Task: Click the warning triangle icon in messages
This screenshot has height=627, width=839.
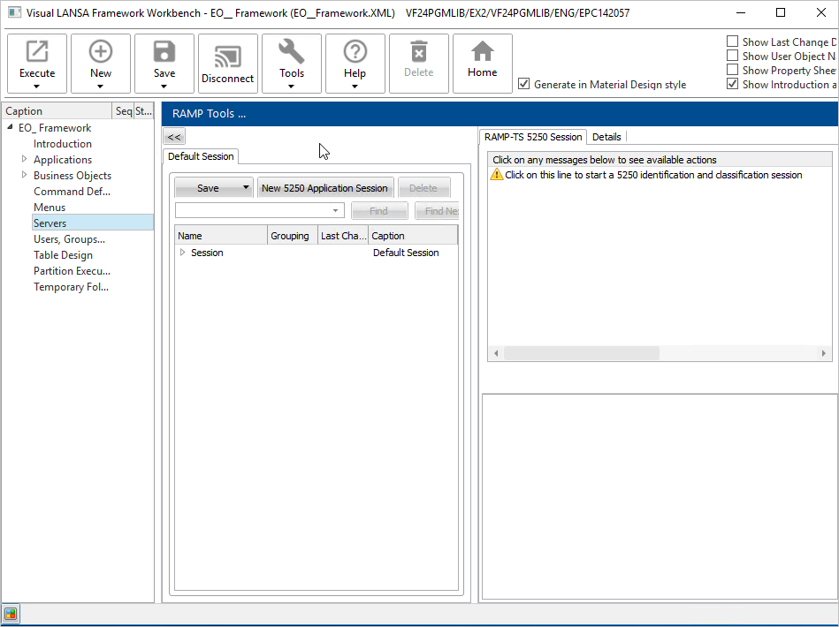Action: (497, 174)
